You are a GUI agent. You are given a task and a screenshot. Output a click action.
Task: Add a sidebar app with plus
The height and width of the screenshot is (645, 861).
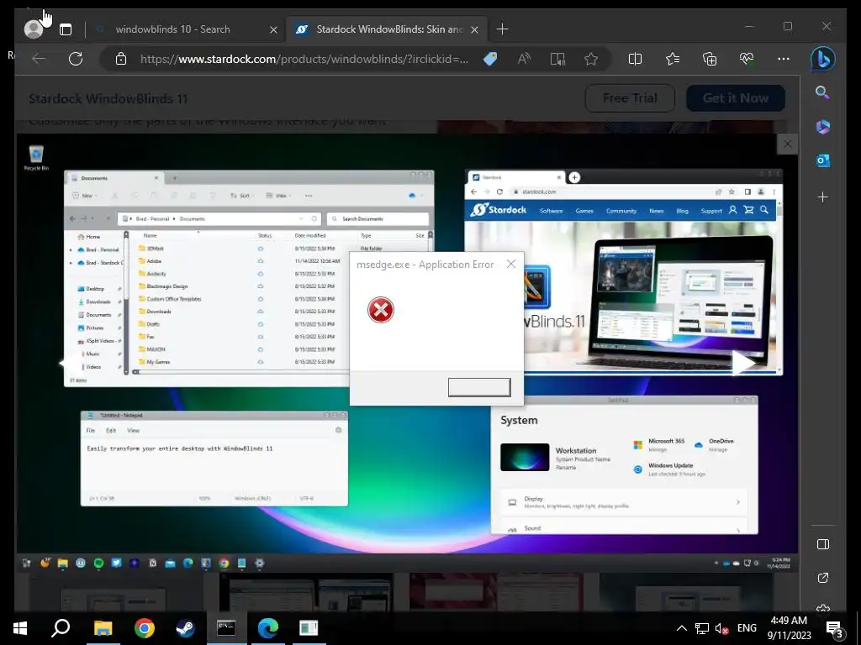[x=822, y=197]
